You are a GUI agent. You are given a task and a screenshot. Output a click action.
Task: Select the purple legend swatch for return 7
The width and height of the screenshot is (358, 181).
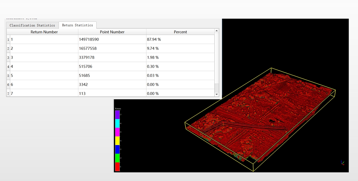coord(118,115)
